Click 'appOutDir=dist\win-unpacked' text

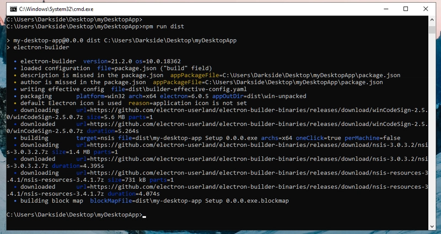click(259, 96)
